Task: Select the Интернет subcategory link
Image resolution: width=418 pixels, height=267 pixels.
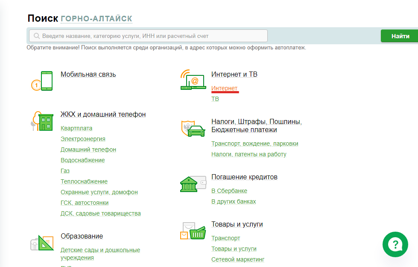Action: (224, 88)
